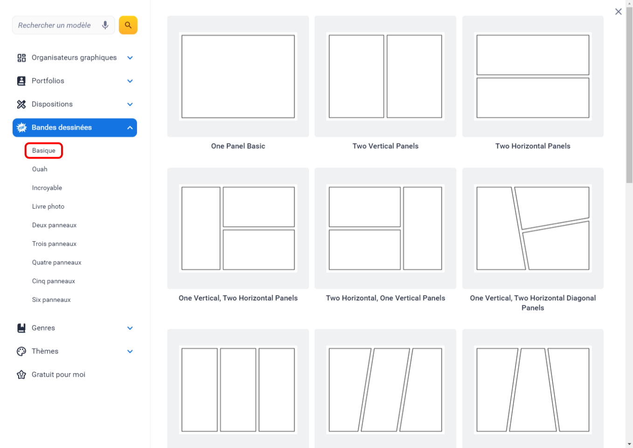633x448 pixels.
Task: Choose the Two Vertical Panels template
Action: tap(385, 76)
